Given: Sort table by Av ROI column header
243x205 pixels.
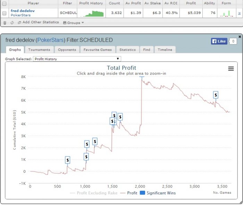Looking at the screenshot, I should [171, 3].
